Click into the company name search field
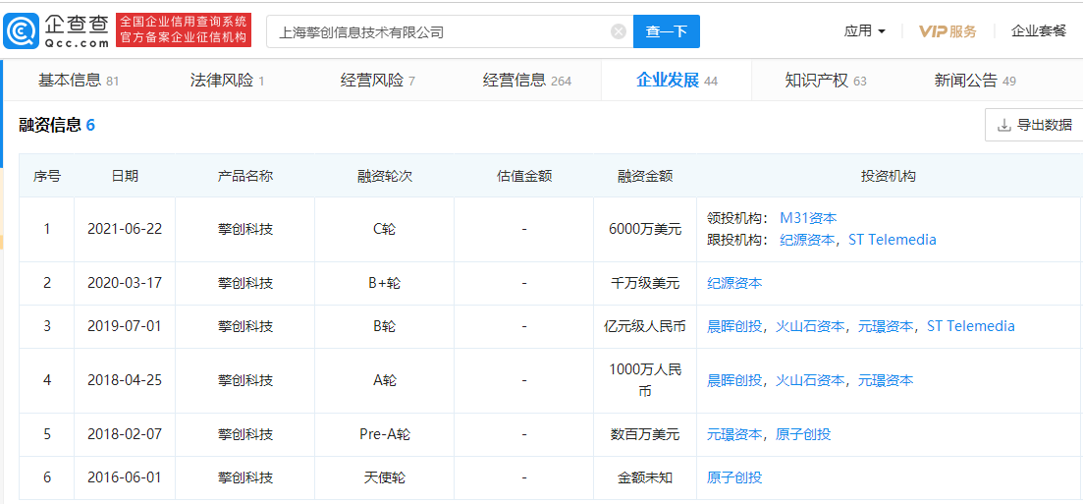Screen dimensions: 1083x504 (x=437, y=31)
